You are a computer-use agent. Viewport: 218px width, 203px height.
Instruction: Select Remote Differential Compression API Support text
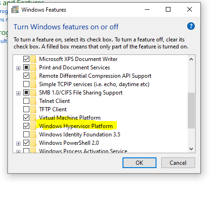(x=95, y=76)
